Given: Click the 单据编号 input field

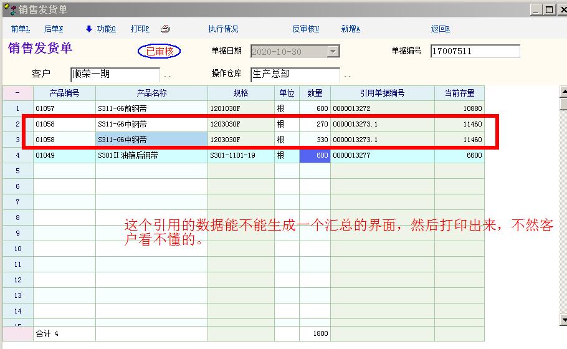Looking at the screenshot, I should pos(475,51).
